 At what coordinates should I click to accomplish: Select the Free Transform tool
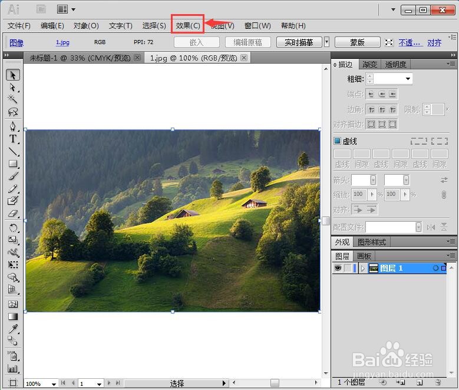13,265
